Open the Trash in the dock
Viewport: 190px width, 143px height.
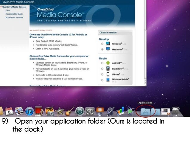175,111
